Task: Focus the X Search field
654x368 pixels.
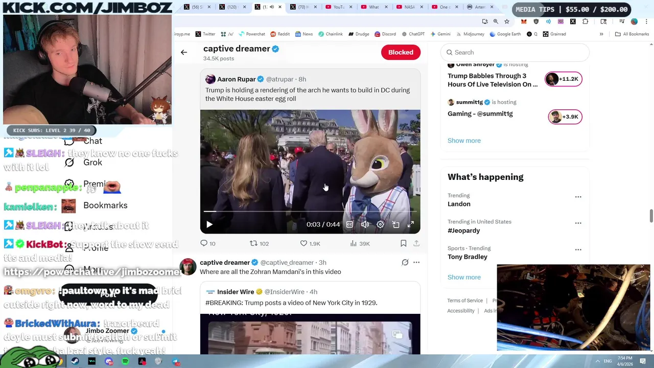Action: (515, 52)
